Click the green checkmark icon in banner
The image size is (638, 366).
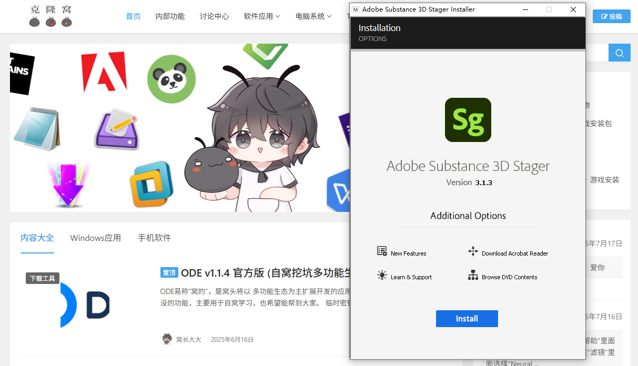point(265,55)
